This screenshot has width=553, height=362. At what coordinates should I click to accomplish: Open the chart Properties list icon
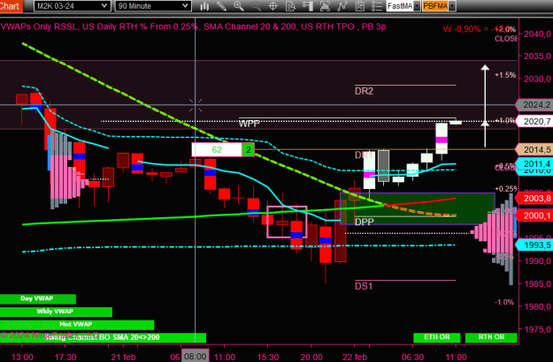click(x=377, y=6)
